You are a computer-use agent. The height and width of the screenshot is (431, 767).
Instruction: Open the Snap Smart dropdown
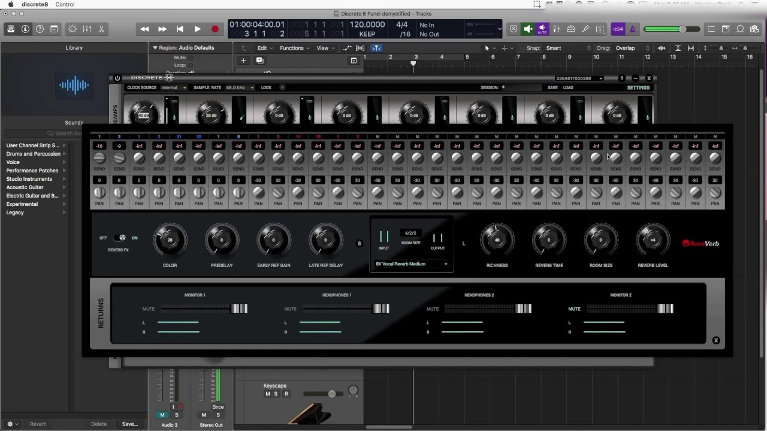coord(568,48)
